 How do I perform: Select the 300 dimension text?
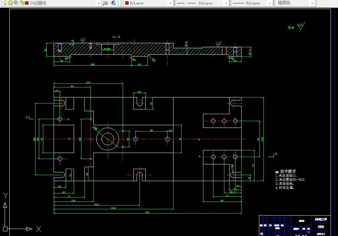[x=113, y=208]
